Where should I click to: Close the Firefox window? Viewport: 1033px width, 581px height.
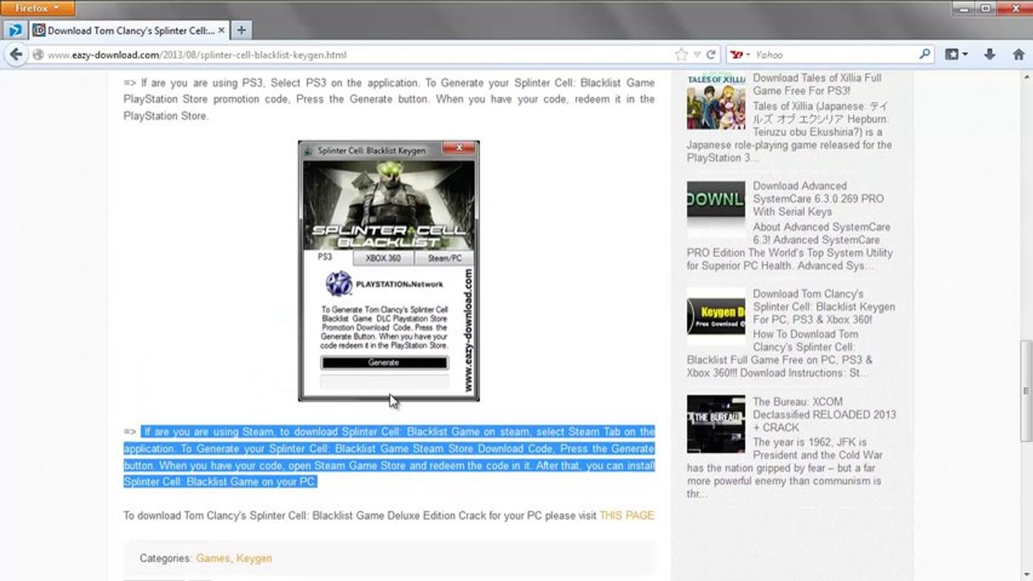[x=1015, y=8]
